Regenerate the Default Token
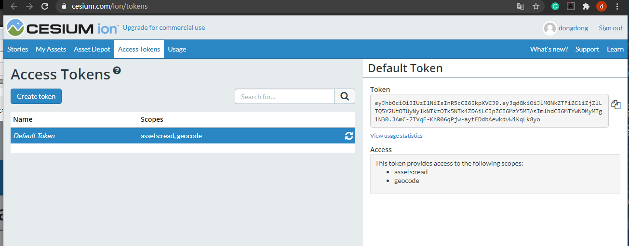Viewport: 629px width, 246px height. tap(349, 136)
